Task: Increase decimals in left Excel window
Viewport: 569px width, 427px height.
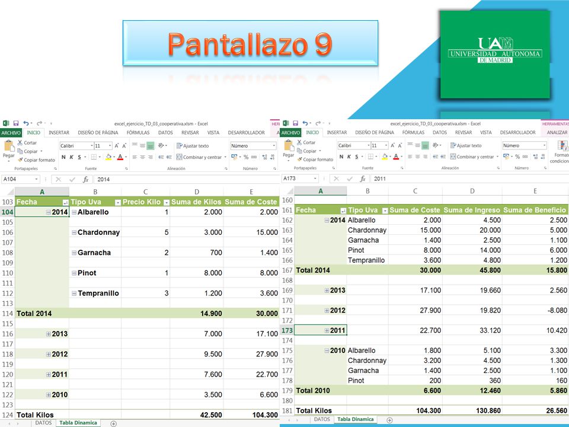Action: point(264,157)
